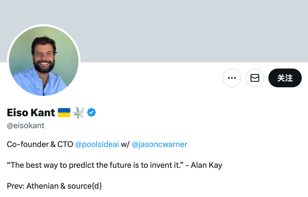The image size is (308, 197).
Task: Open the @jasoncwarner profile link
Action: click(160, 145)
